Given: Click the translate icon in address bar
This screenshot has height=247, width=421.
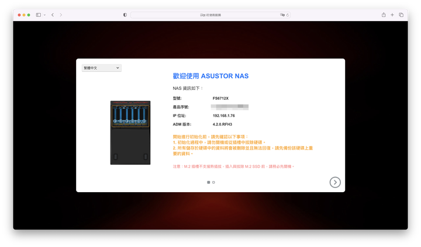Looking at the screenshot, I should tap(282, 15).
